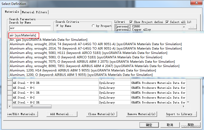Choose Air, gas GRANTA suggestion
This screenshot has height=130, width=204.
click(48, 40)
